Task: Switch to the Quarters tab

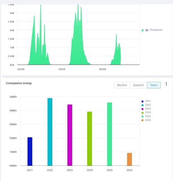Action: [x=138, y=85]
